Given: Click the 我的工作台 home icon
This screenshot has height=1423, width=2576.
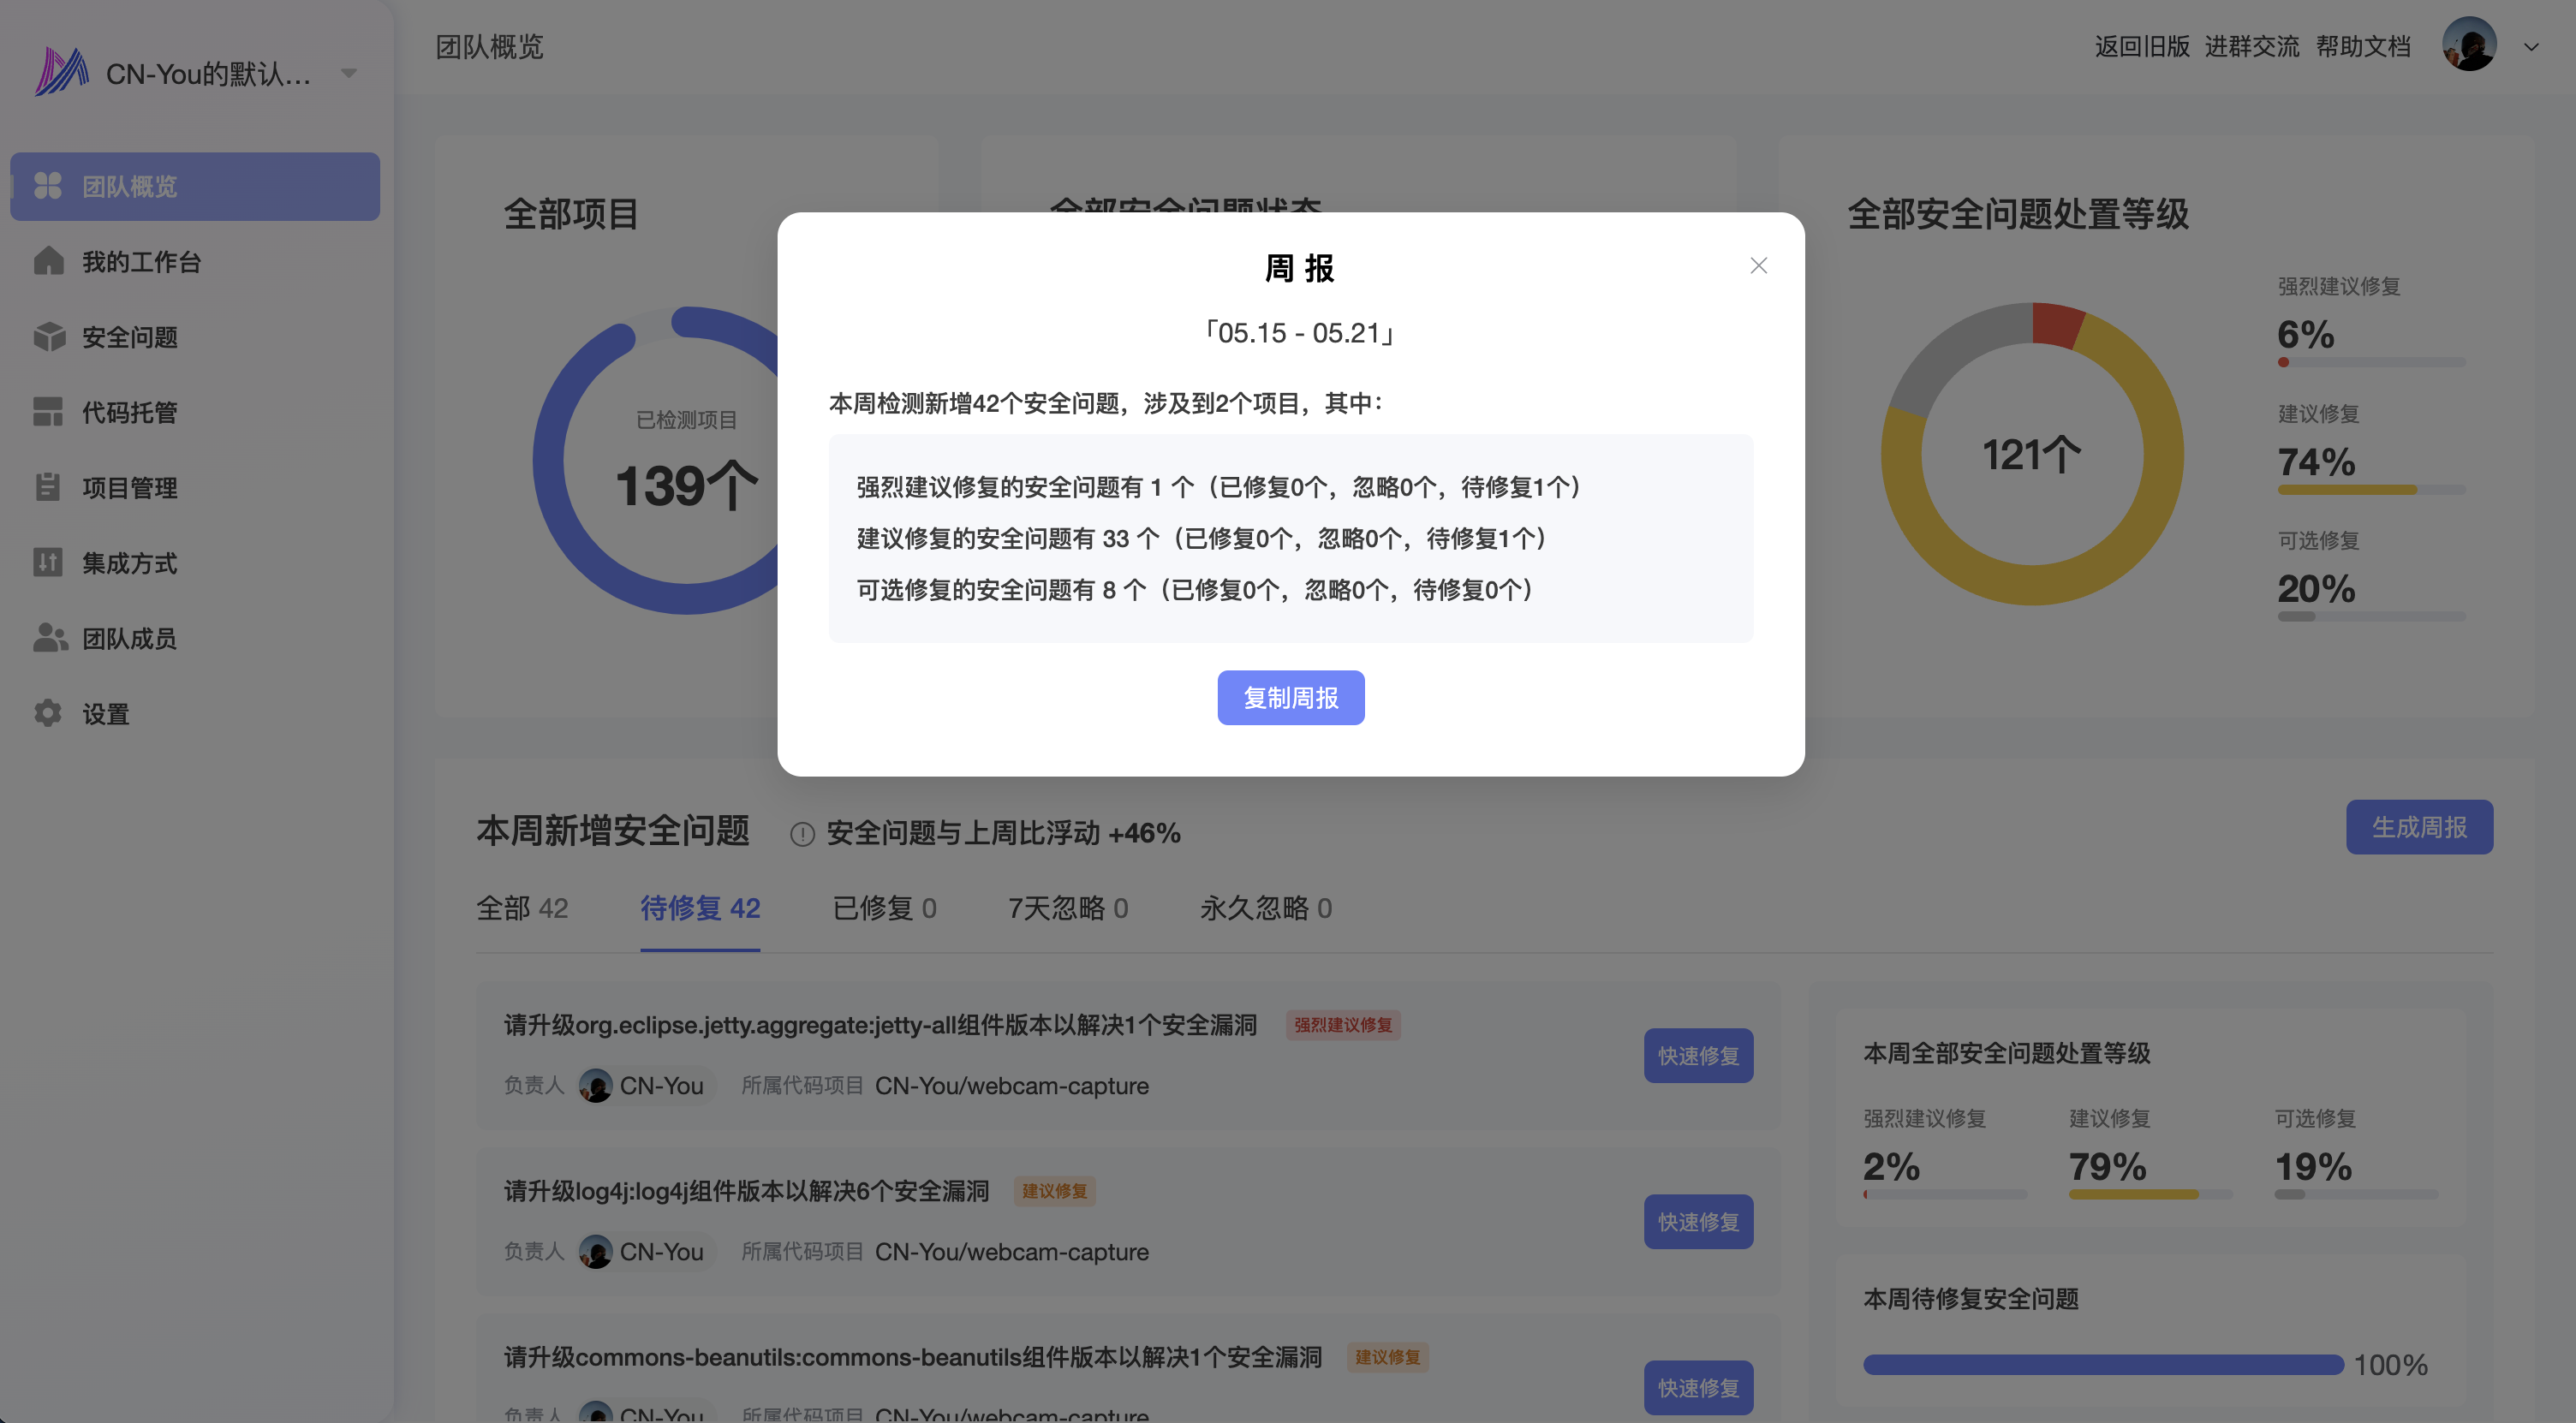Looking at the screenshot, I should coord(48,261).
